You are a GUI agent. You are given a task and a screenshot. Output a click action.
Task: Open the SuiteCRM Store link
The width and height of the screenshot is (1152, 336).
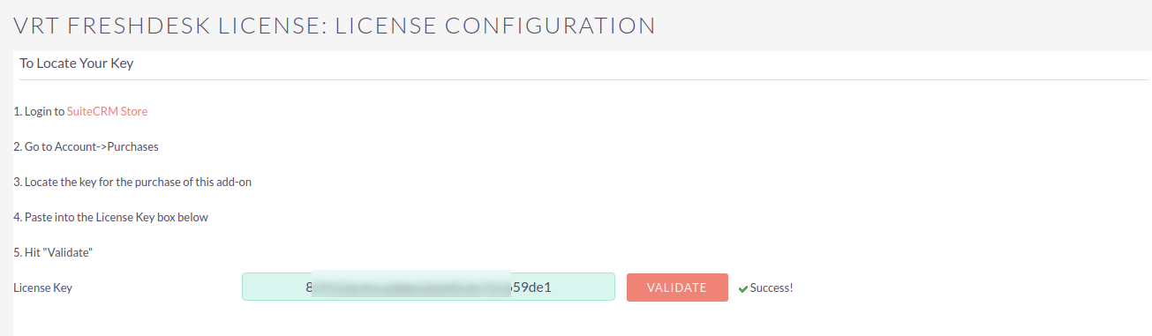(x=108, y=112)
